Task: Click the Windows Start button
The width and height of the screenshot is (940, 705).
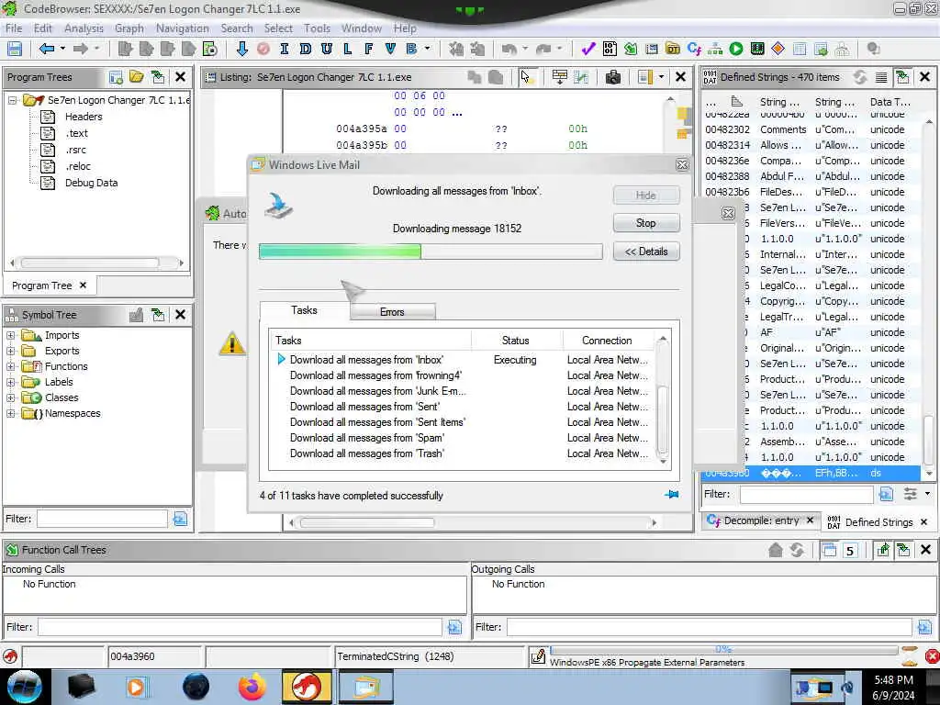Action: (23, 687)
